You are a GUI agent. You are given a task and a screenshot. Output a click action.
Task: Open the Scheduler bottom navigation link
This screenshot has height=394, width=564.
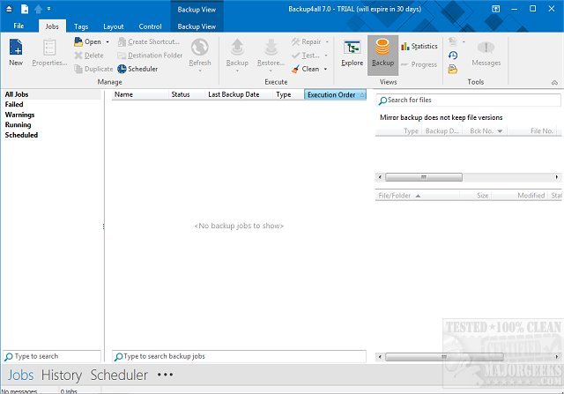pyautogui.click(x=119, y=375)
